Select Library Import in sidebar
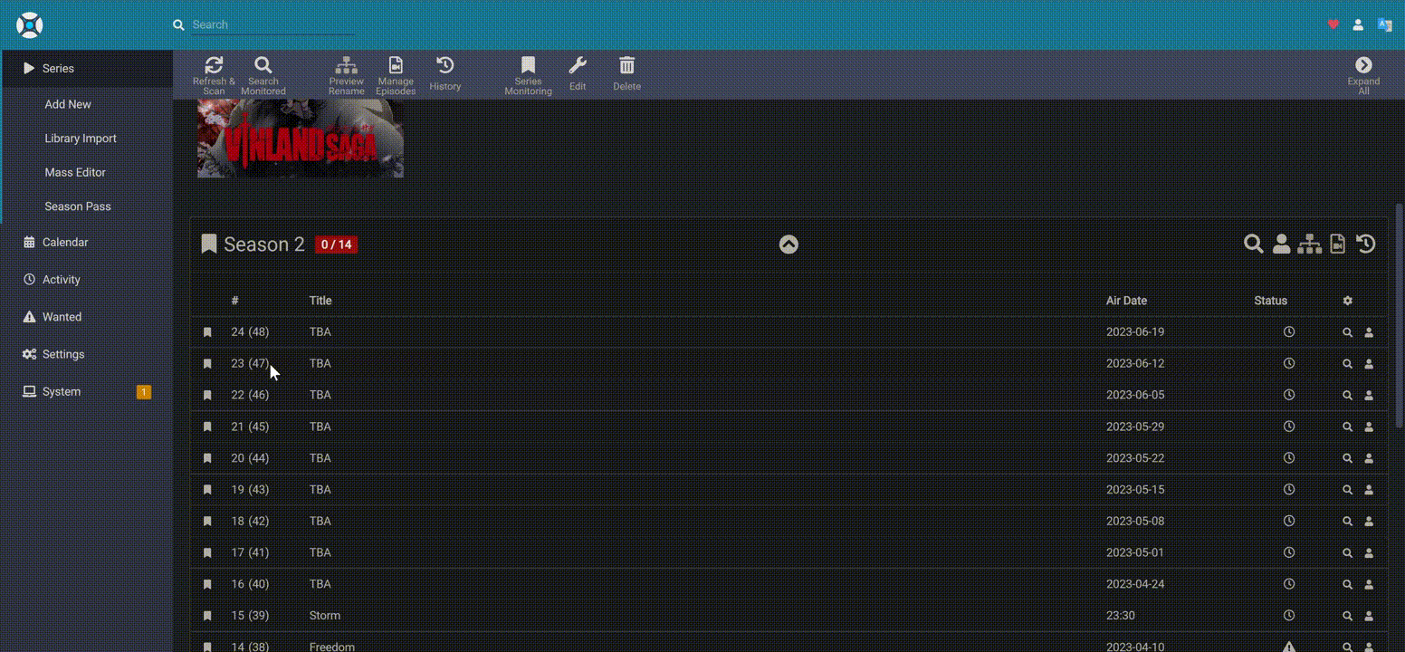Viewport: 1405px width, 652px height. point(81,139)
